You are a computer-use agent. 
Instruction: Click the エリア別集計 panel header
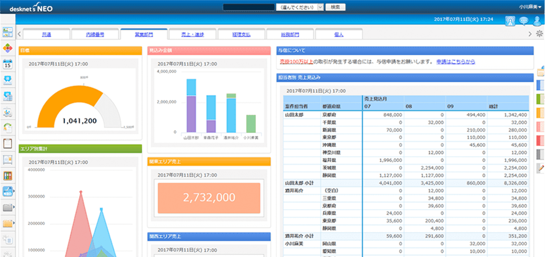click(x=80, y=149)
